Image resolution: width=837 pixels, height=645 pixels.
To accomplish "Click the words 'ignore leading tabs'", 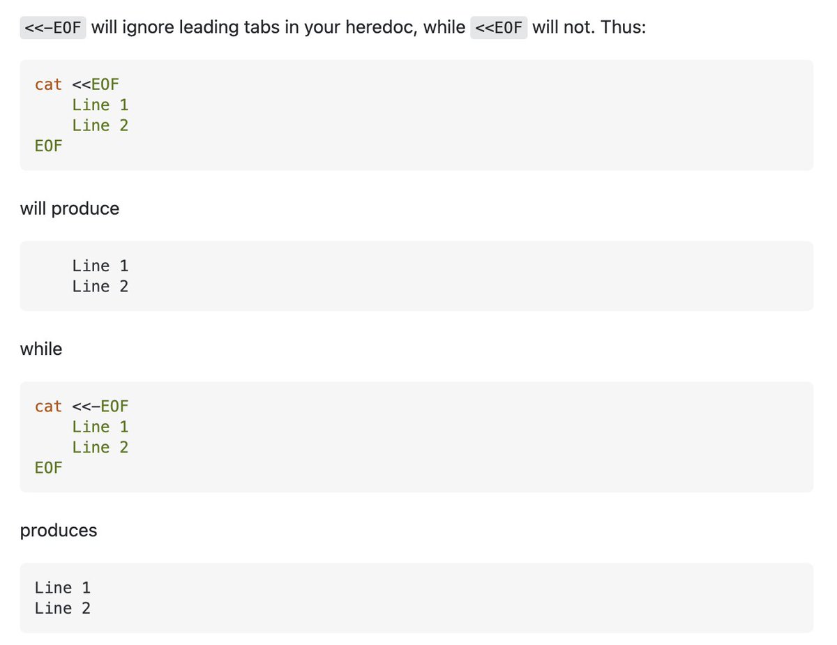I will (209, 28).
